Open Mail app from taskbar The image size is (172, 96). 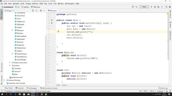[28, 94]
